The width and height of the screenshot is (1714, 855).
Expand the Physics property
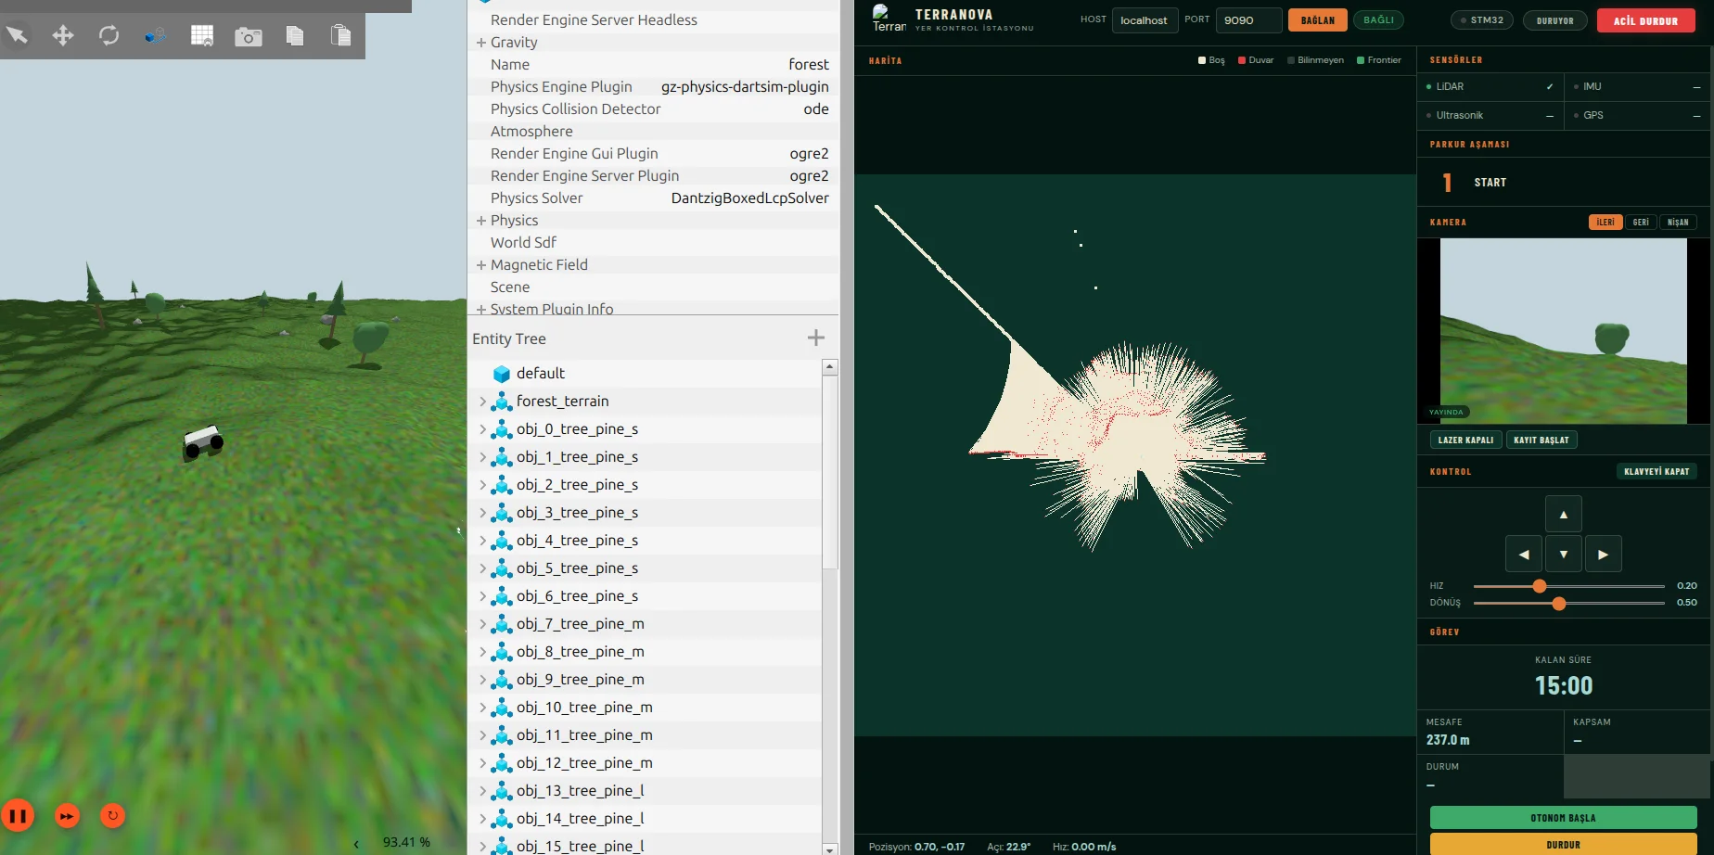tap(481, 221)
